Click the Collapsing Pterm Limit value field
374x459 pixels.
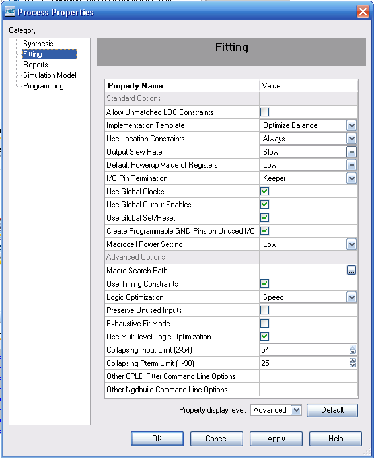pos(305,363)
